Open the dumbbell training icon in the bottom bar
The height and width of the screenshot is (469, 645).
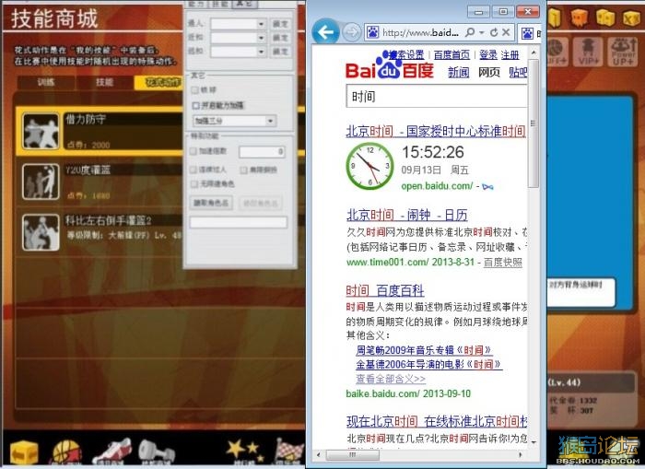pos(155,452)
